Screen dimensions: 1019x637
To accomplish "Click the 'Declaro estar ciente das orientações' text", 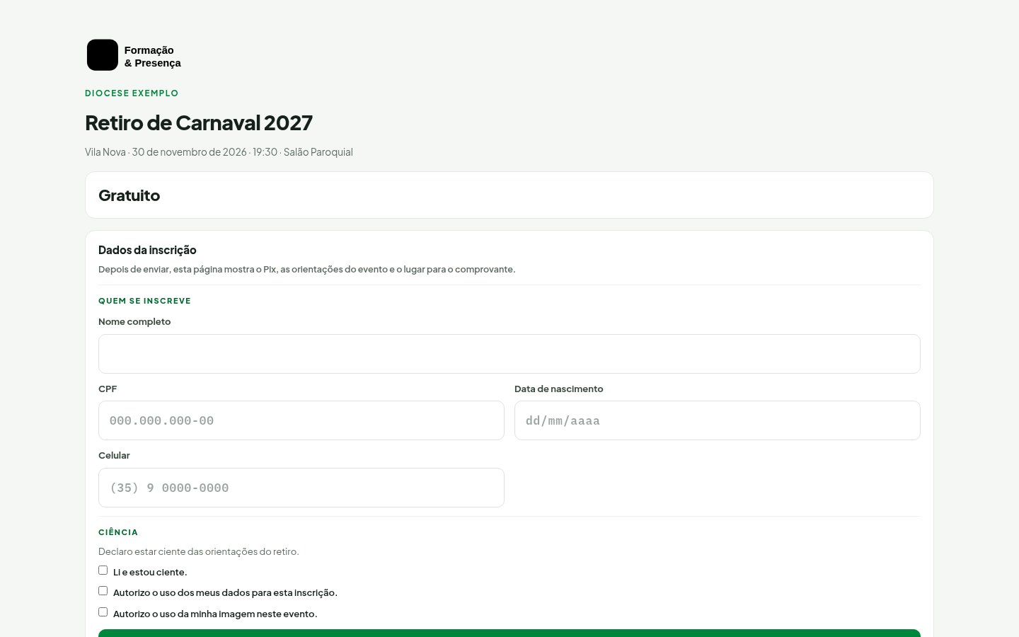I will pyautogui.click(x=199, y=551).
